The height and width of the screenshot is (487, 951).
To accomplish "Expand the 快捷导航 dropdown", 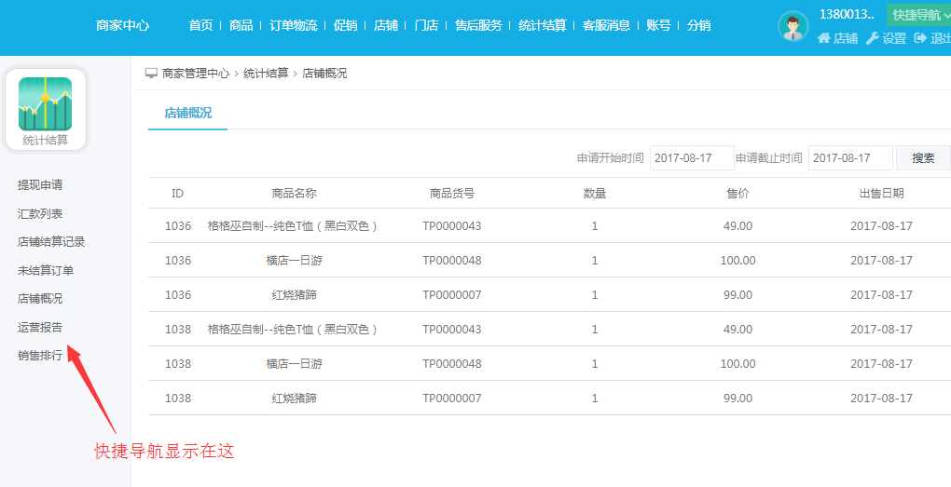I will [x=918, y=15].
